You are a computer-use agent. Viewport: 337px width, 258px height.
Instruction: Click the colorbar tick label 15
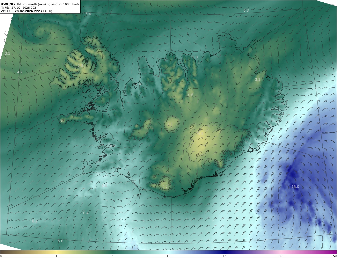(x=225, y=256)
